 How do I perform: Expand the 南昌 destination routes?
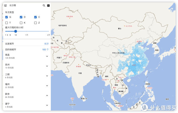pos(47,56)
